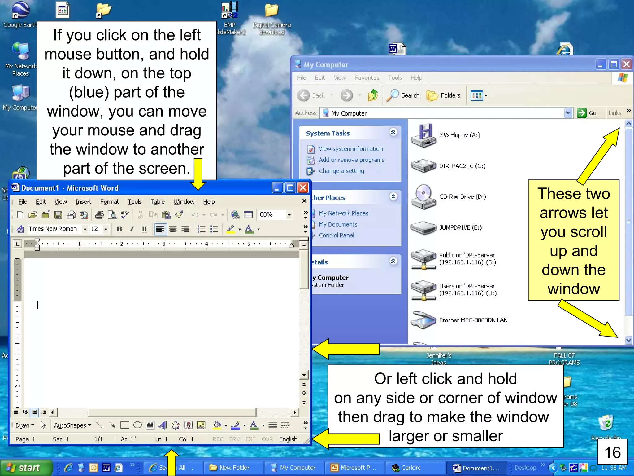
Task: Click the Font Color A swatch on Formatting toolbar
Action: [249, 229]
